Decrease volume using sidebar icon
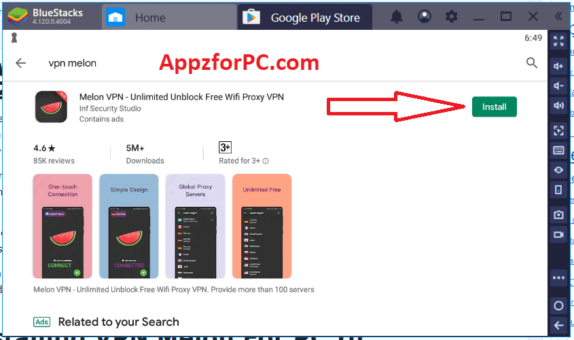Viewport: 574px width, 340px height. [558, 86]
